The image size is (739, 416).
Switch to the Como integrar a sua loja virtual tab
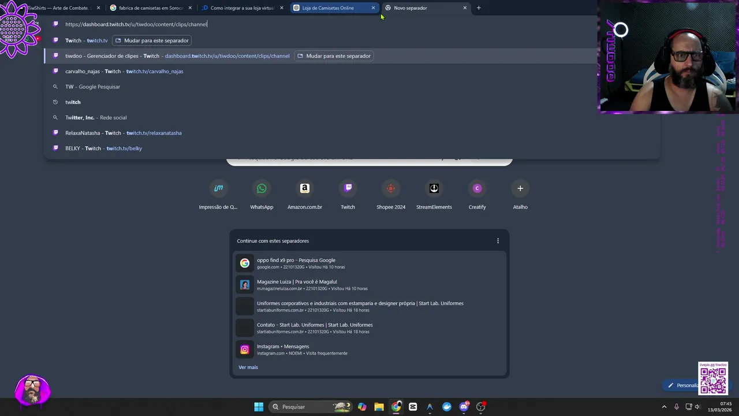241,8
